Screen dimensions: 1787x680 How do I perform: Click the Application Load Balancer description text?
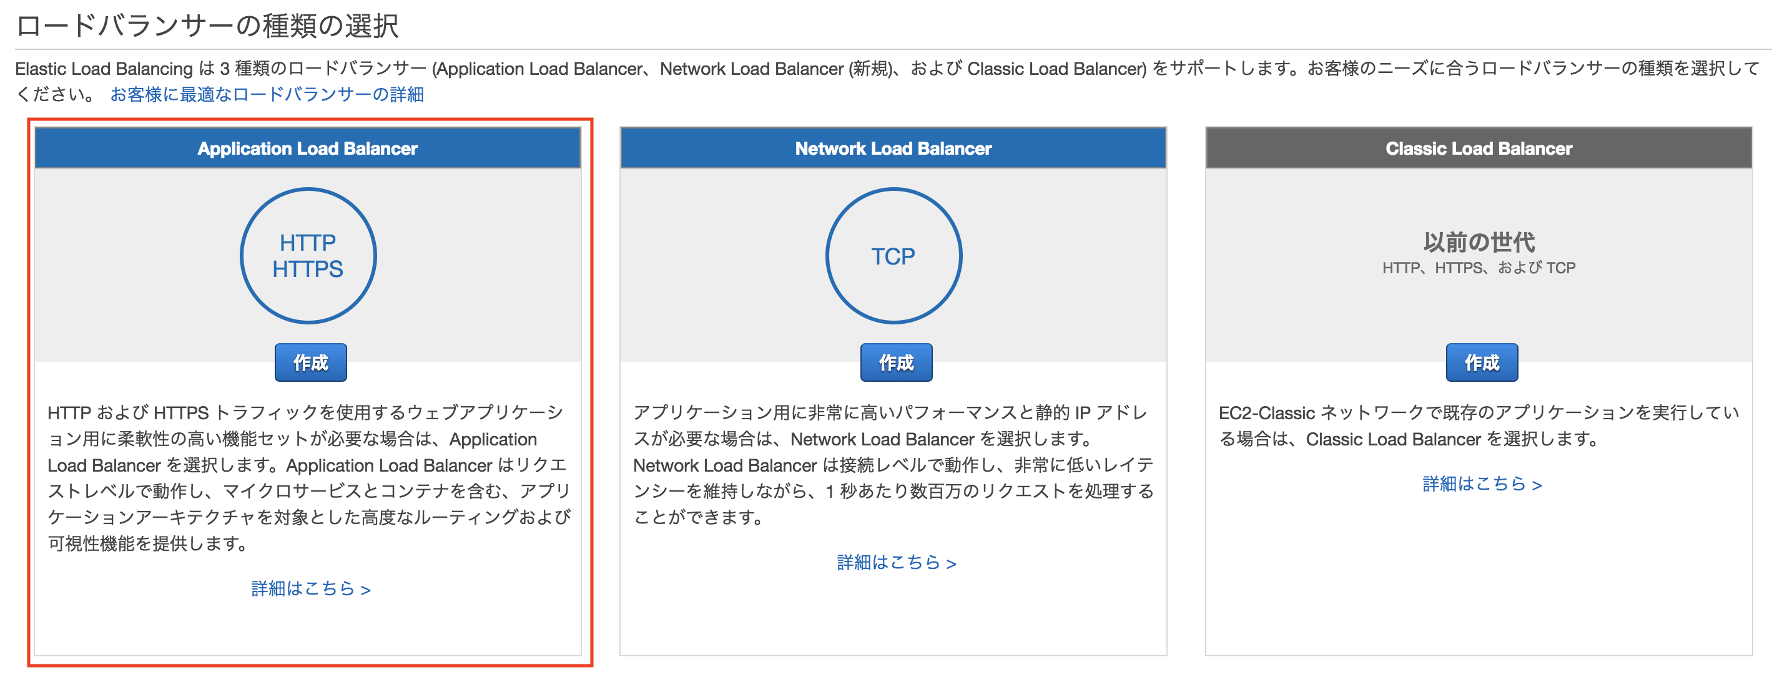(x=308, y=478)
